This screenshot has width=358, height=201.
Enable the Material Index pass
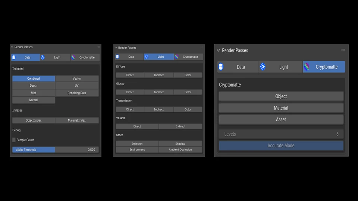77,120
